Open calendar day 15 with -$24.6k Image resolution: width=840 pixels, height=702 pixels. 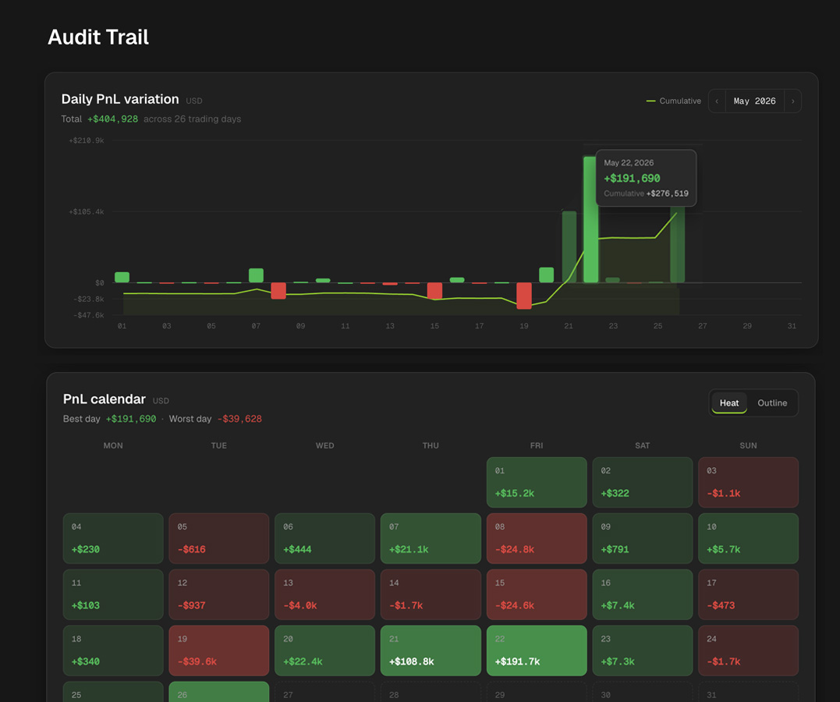(537, 594)
